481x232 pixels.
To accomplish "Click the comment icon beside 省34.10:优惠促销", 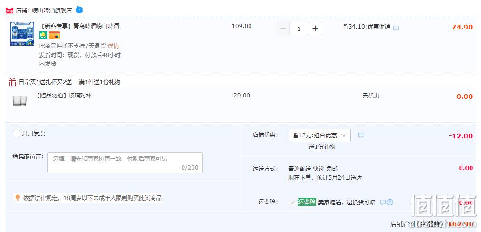I will (x=396, y=28).
